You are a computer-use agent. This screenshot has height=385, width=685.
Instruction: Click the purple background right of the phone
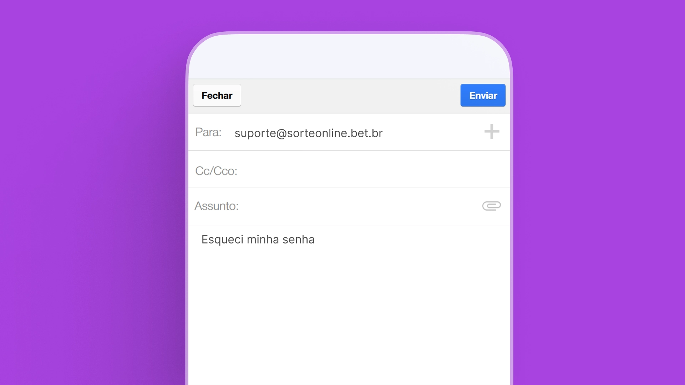tap(599, 192)
